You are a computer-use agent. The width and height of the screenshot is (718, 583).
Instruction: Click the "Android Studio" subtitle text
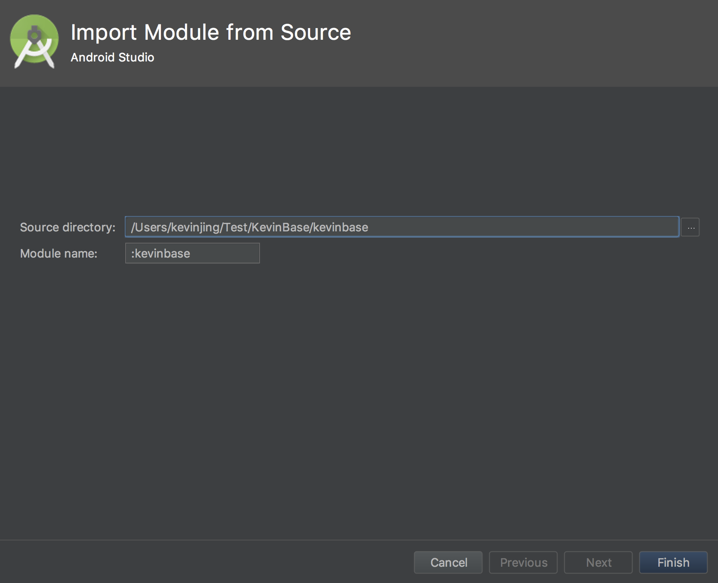112,57
